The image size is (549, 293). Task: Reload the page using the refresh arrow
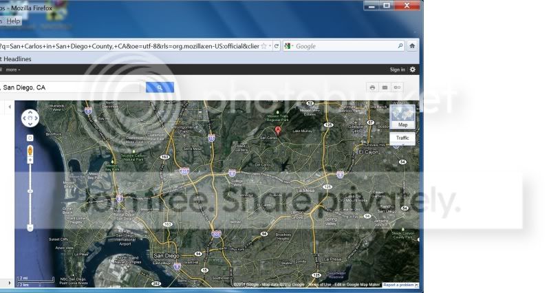tap(277, 46)
